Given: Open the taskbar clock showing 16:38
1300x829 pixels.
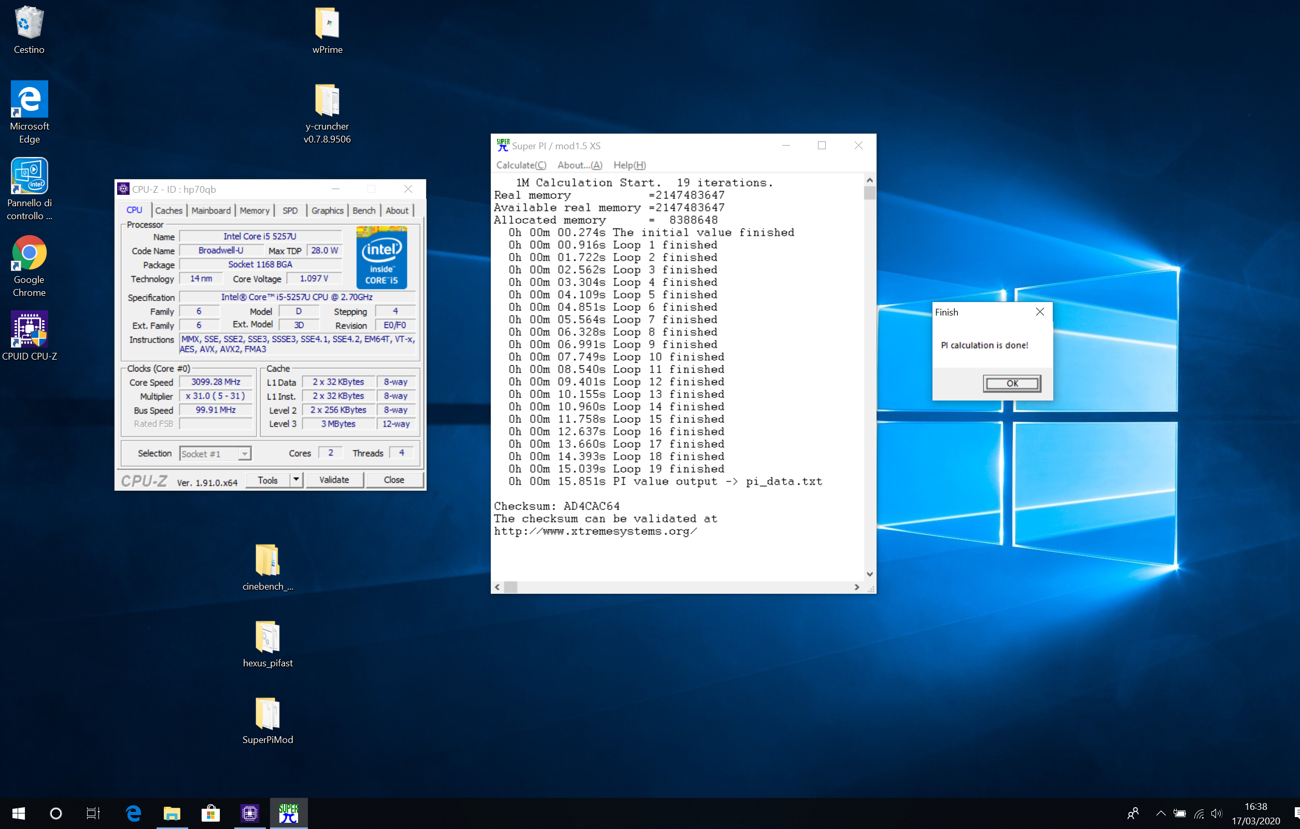Looking at the screenshot, I should 1256,813.
